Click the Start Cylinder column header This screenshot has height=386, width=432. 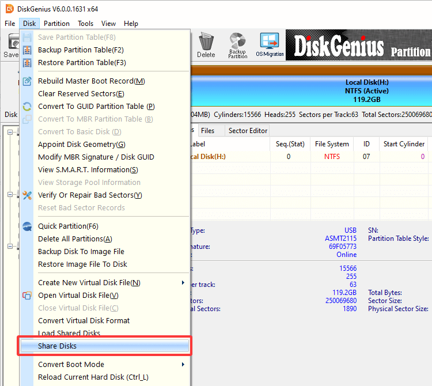point(404,144)
